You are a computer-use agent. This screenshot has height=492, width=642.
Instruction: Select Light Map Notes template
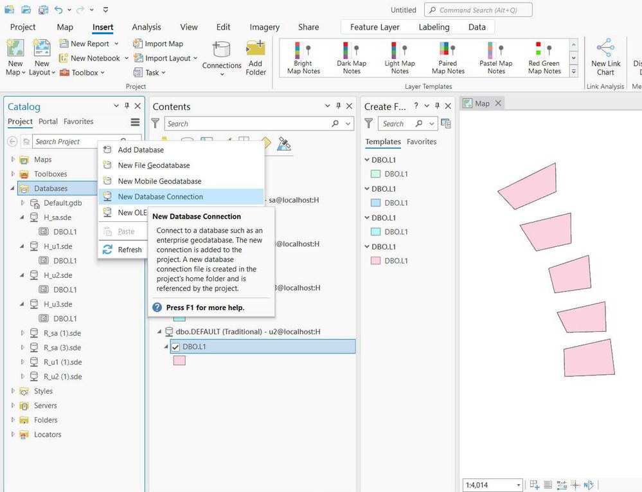point(400,58)
